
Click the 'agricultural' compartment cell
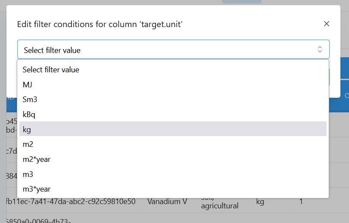[x=220, y=206]
